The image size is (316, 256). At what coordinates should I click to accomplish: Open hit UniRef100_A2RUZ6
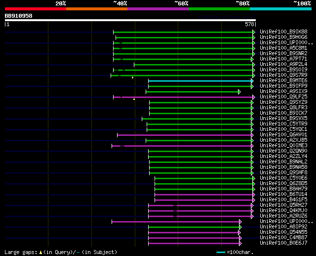[283, 216]
